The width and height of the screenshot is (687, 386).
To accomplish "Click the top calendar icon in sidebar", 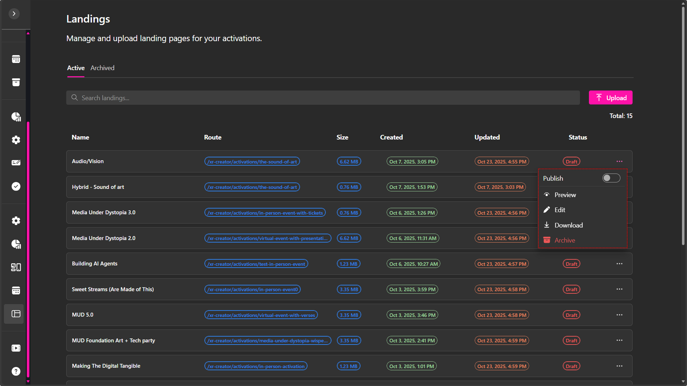I will 16,59.
